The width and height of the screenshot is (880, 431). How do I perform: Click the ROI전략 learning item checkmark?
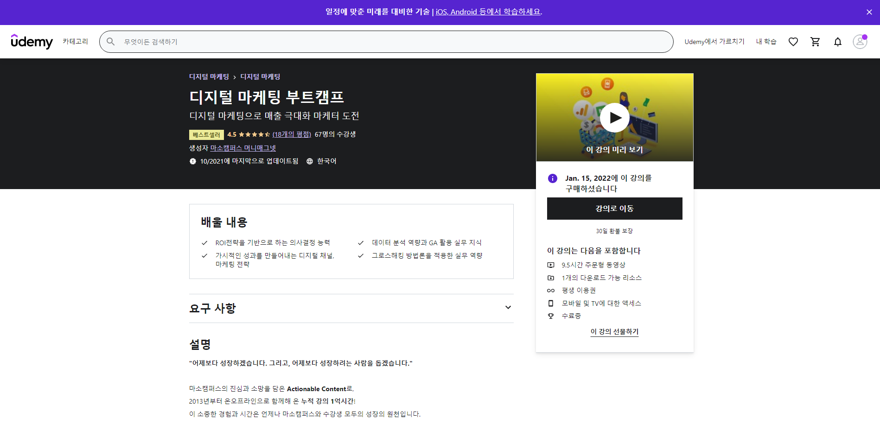(204, 243)
